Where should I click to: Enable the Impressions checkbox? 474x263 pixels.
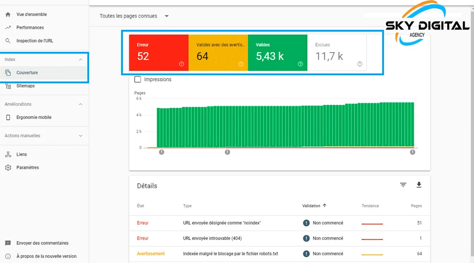138,80
